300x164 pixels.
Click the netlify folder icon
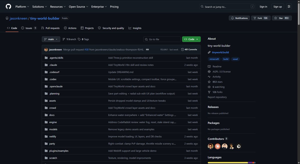tap(46, 136)
